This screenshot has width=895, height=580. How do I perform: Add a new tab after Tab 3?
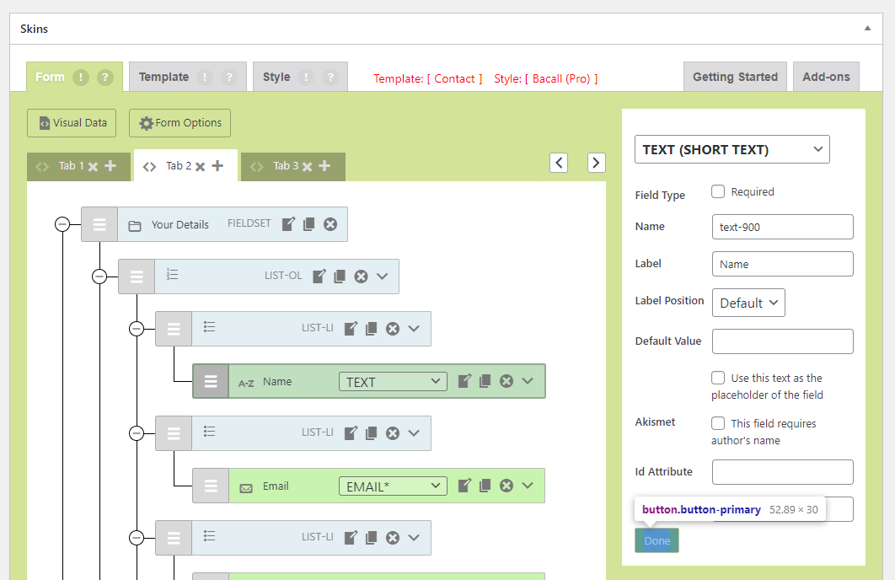(324, 166)
